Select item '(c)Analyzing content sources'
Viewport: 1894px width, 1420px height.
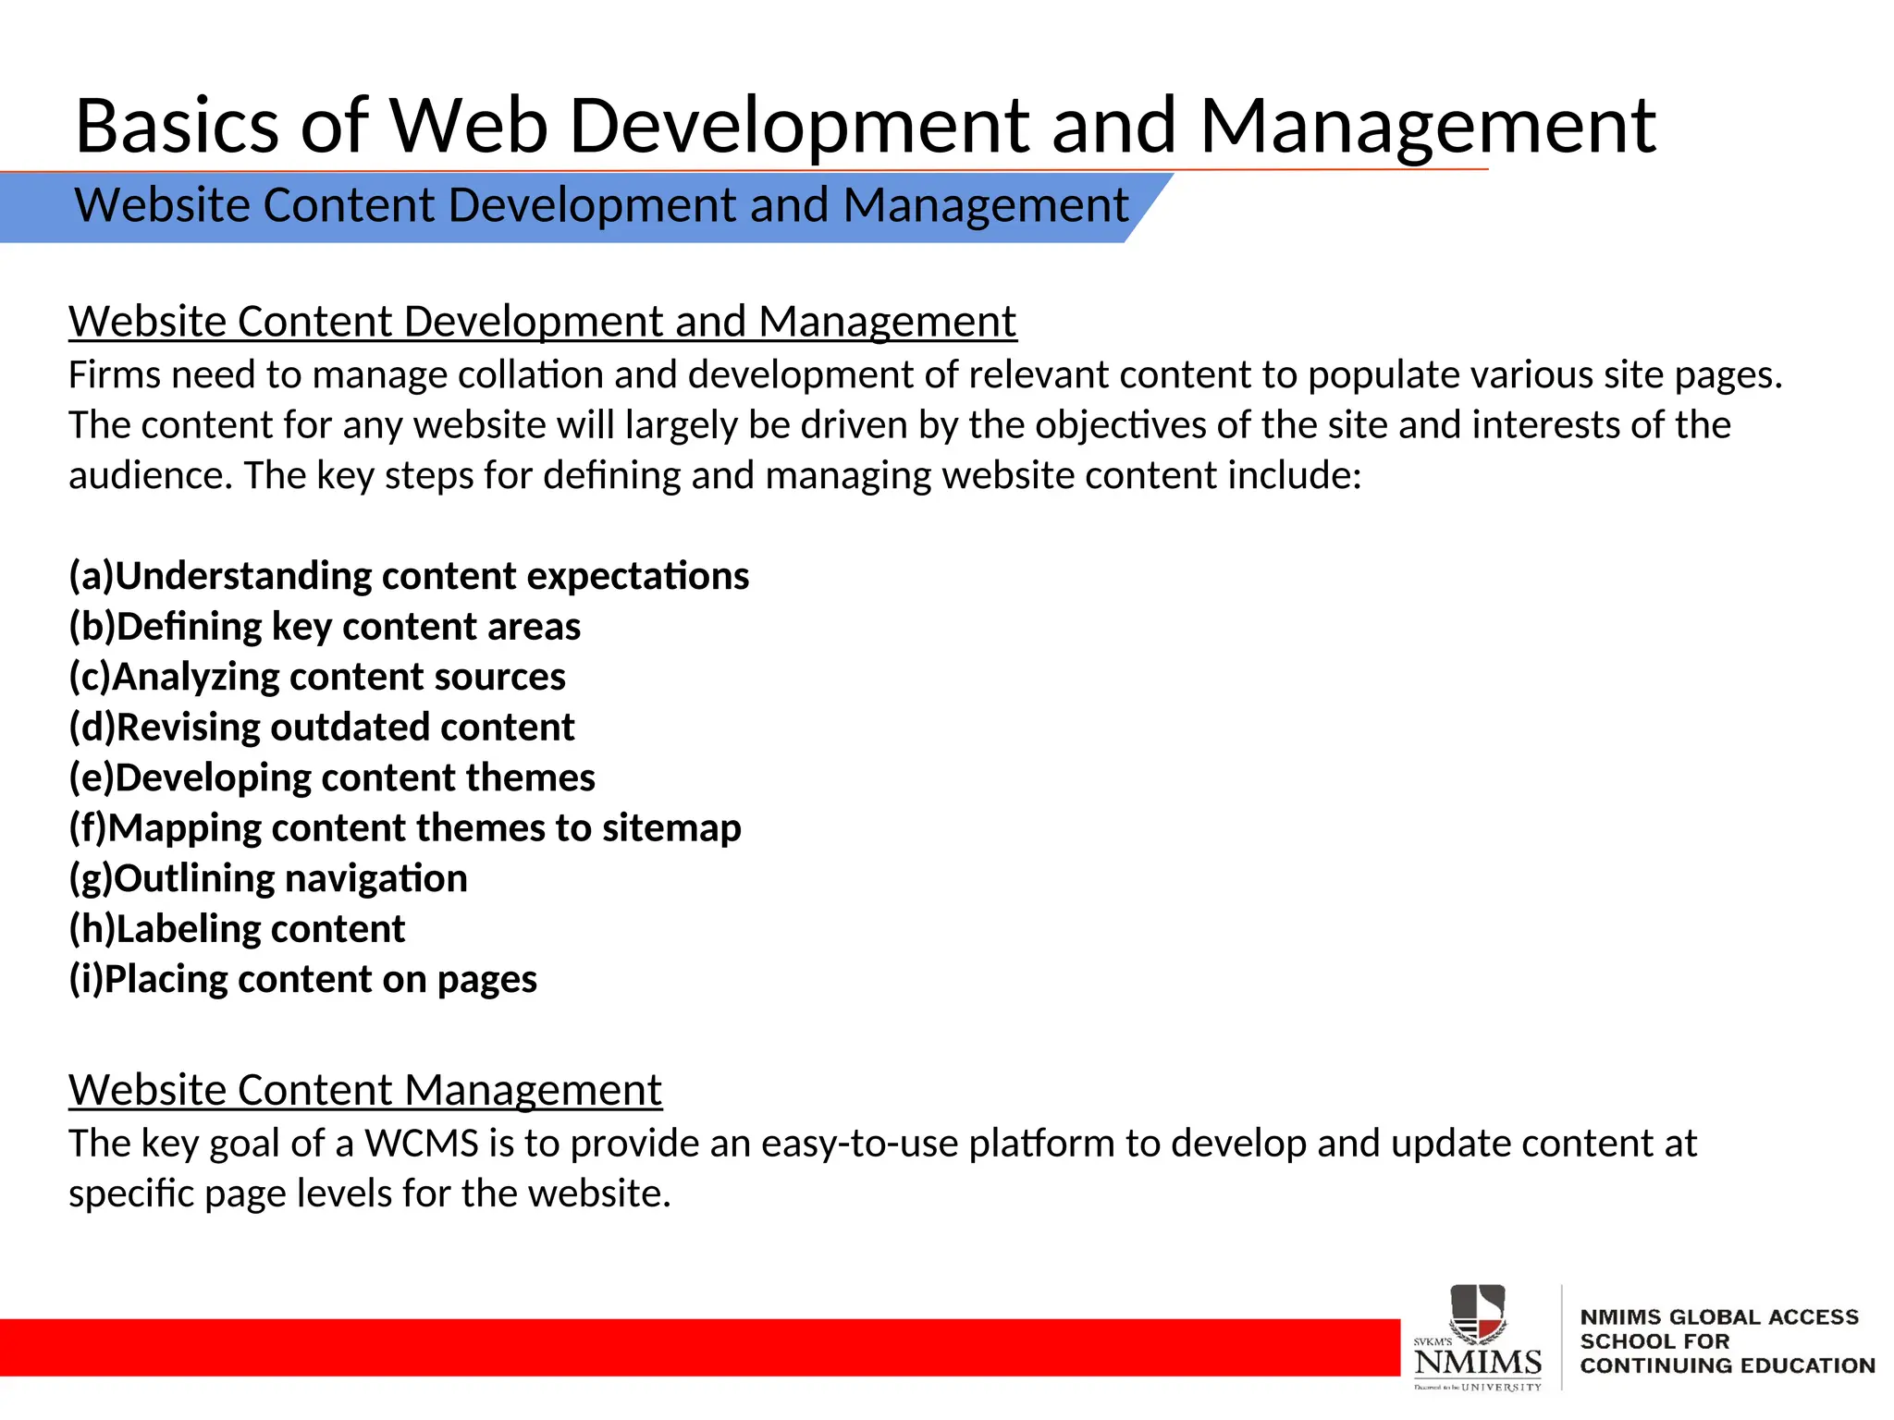[x=317, y=678]
